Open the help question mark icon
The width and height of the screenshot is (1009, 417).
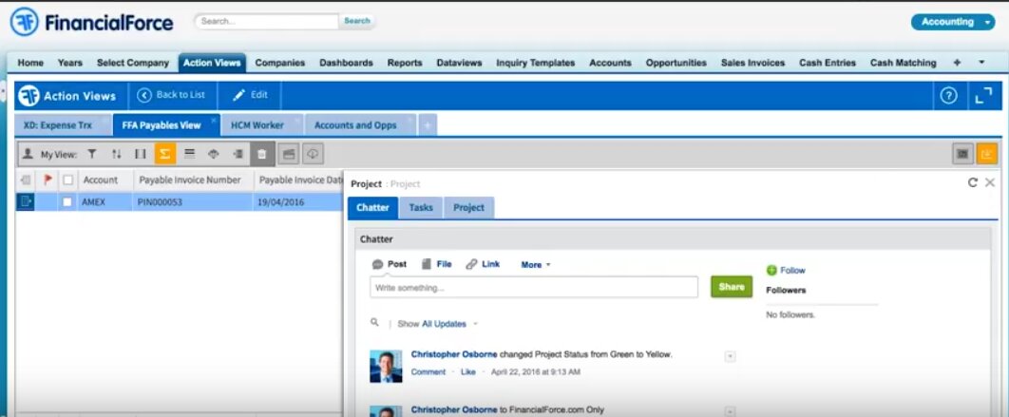tap(947, 95)
